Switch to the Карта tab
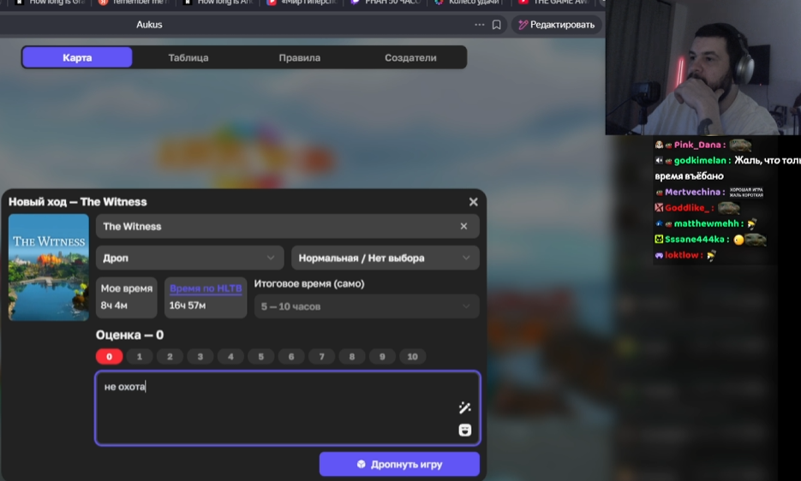The width and height of the screenshot is (801, 481). point(77,57)
